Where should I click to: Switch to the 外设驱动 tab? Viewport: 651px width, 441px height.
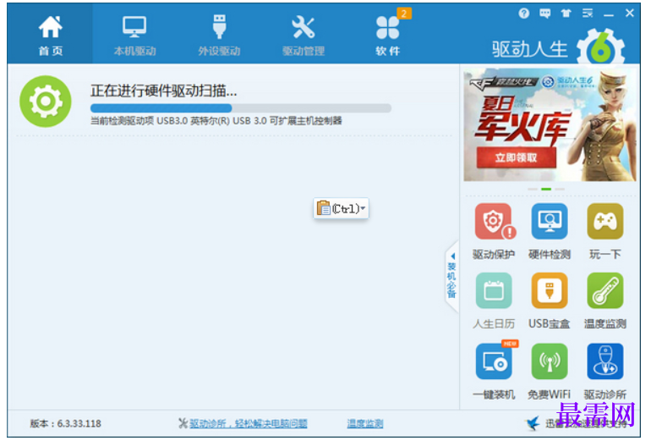pyautogui.click(x=219, y=35)
